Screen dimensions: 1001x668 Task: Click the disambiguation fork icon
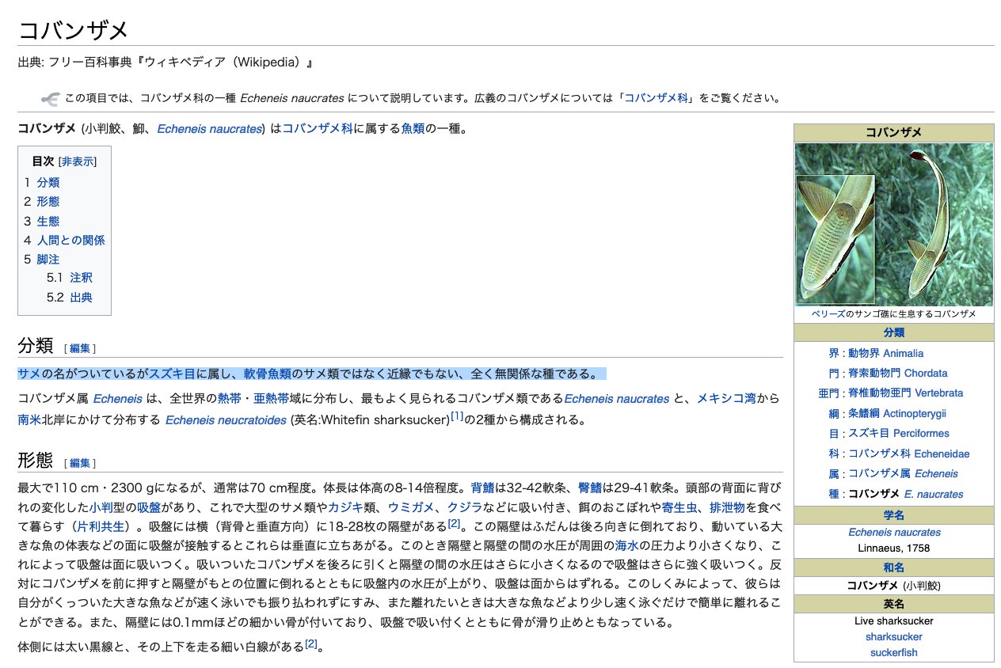(x=50, y=99)
